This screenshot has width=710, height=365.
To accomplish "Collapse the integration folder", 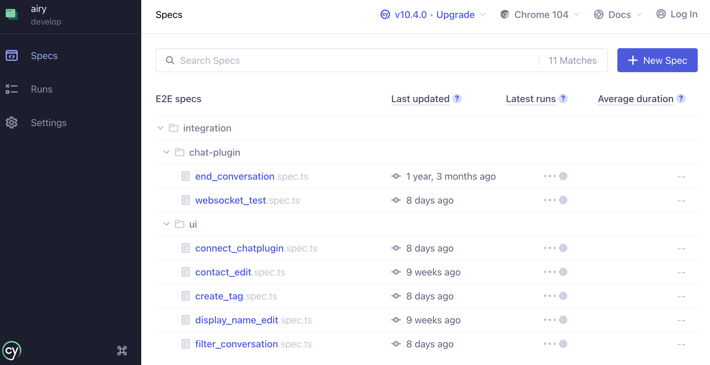I will pyautogui.click(x=160, y=128).
